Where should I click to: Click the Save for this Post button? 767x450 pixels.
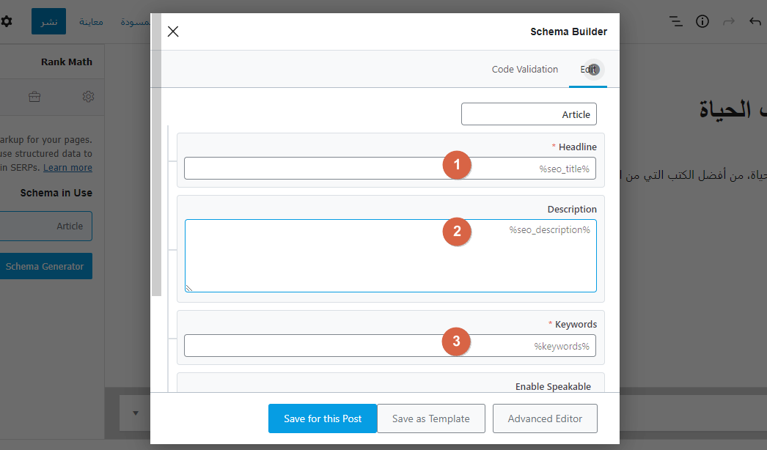[323, 418]
